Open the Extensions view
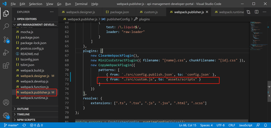Image resolution: width=271 pixels, height=128 pixels. pos(6,66)
